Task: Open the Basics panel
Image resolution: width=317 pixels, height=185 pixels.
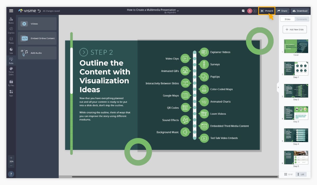Action: pos(11,20)
